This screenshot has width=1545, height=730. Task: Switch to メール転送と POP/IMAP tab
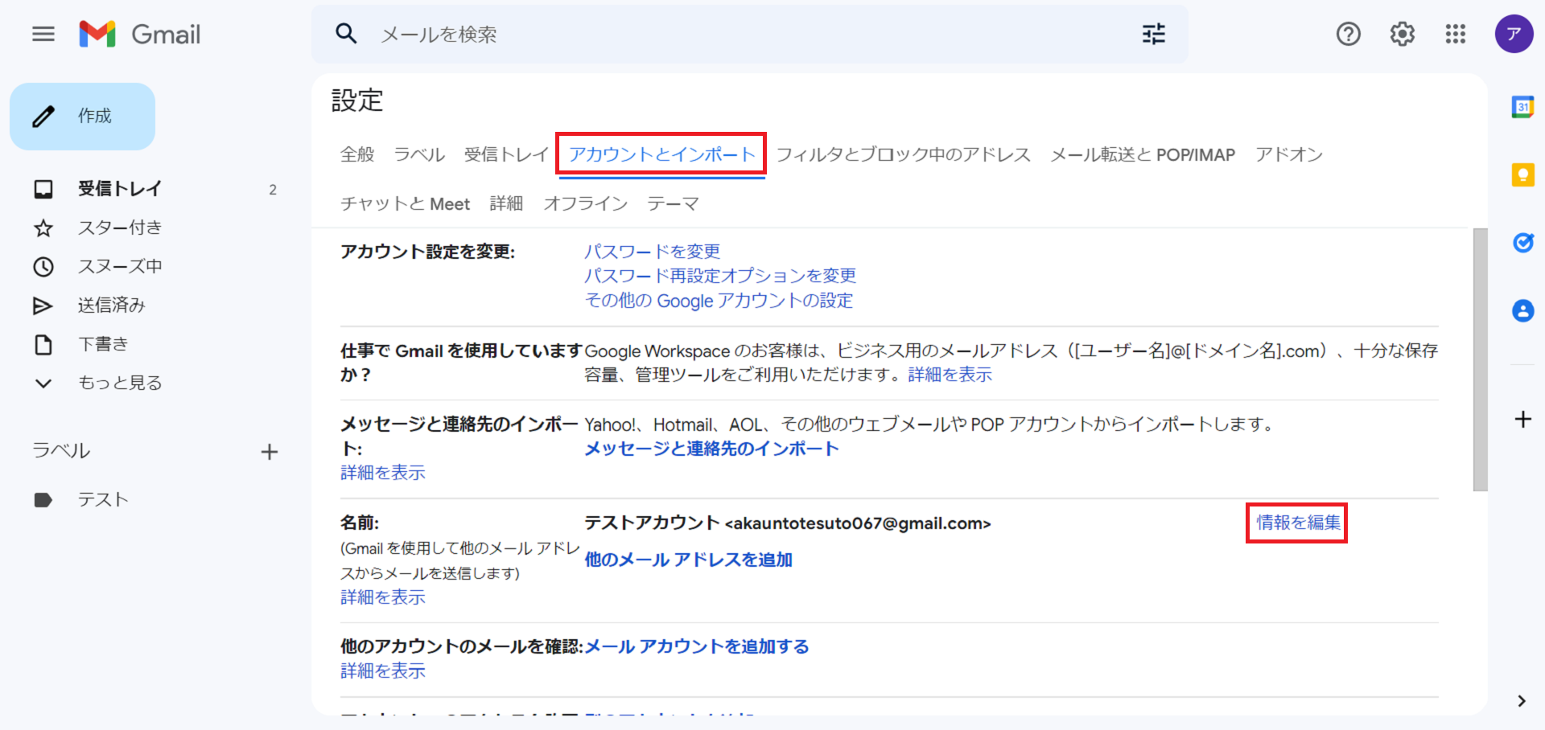[x=1142, y=154]
